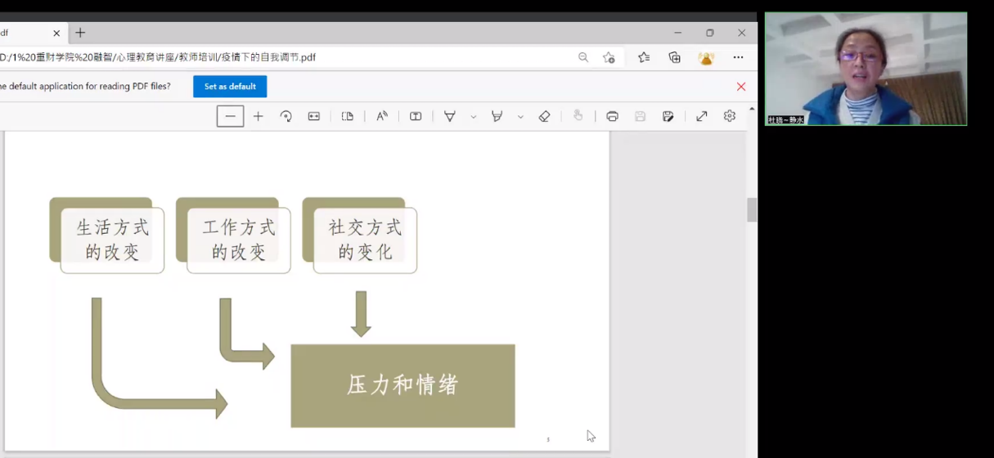Toggle the page view layout button

click(348, 116)
